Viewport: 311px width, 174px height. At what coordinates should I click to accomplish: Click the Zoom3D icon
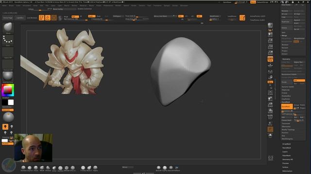[x=270, y=105]
